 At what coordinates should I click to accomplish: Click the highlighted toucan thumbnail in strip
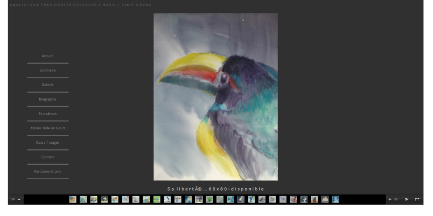pos(199,199)
